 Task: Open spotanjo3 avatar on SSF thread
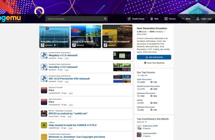click(x=44, y=78)
